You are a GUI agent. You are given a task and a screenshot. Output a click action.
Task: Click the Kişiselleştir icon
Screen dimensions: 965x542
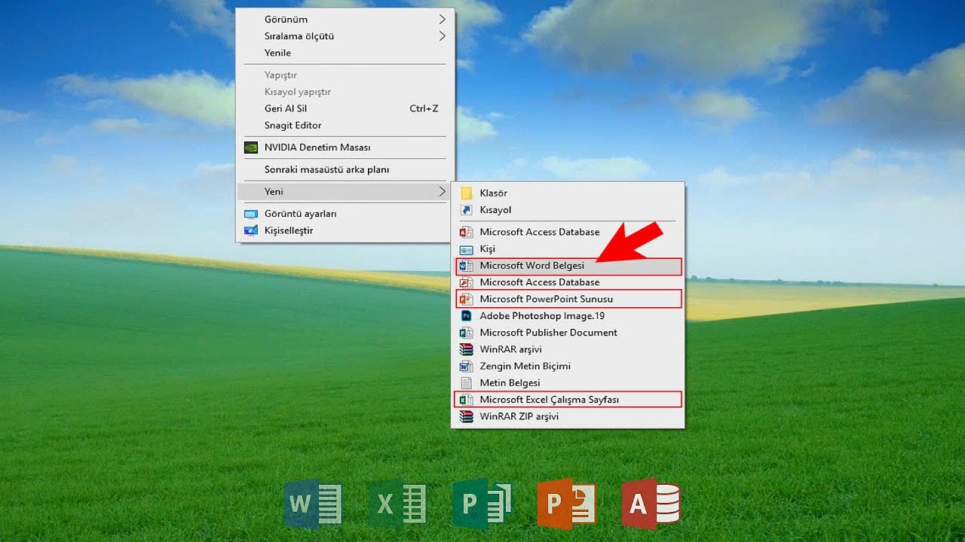coord(251,230)
